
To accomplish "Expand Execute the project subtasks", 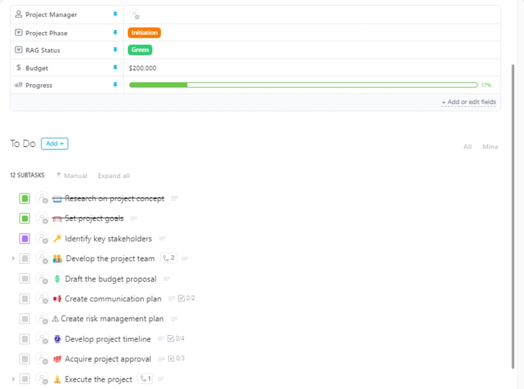I will coord(13,379).
